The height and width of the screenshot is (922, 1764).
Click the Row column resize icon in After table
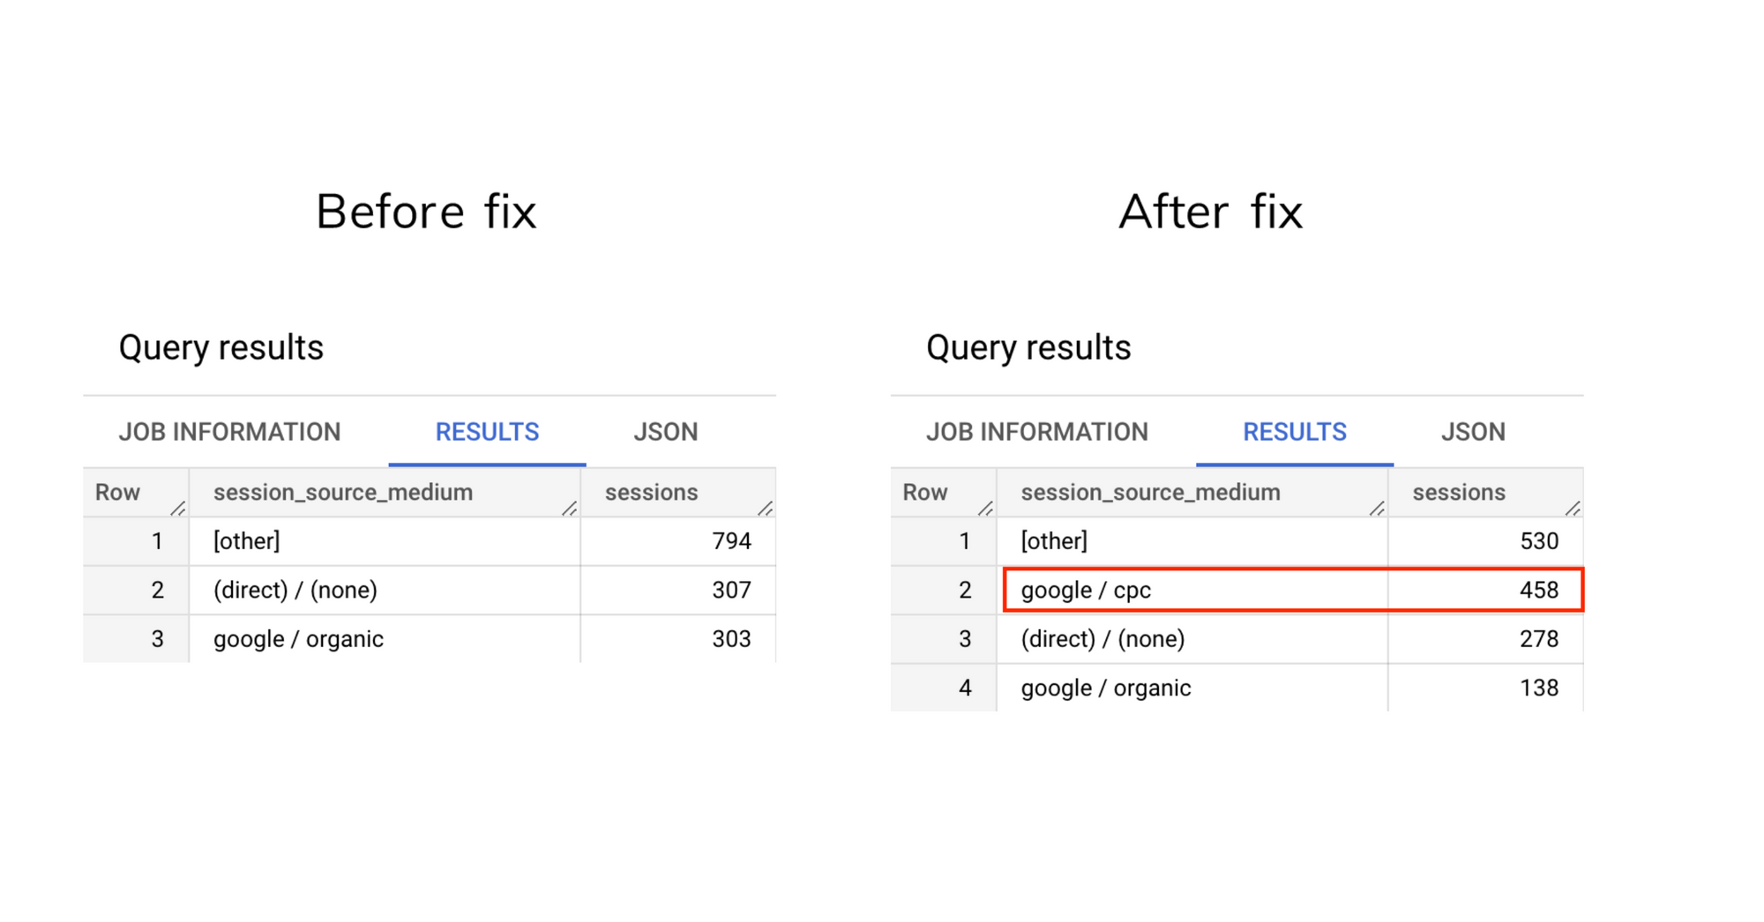(x=987, y=507)
